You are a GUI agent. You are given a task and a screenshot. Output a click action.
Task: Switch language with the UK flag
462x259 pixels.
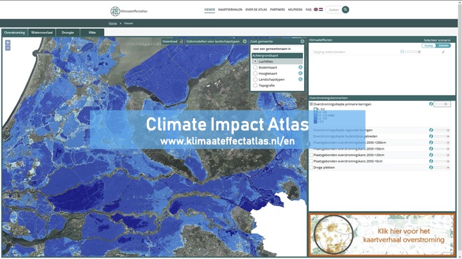pos(316,10)
